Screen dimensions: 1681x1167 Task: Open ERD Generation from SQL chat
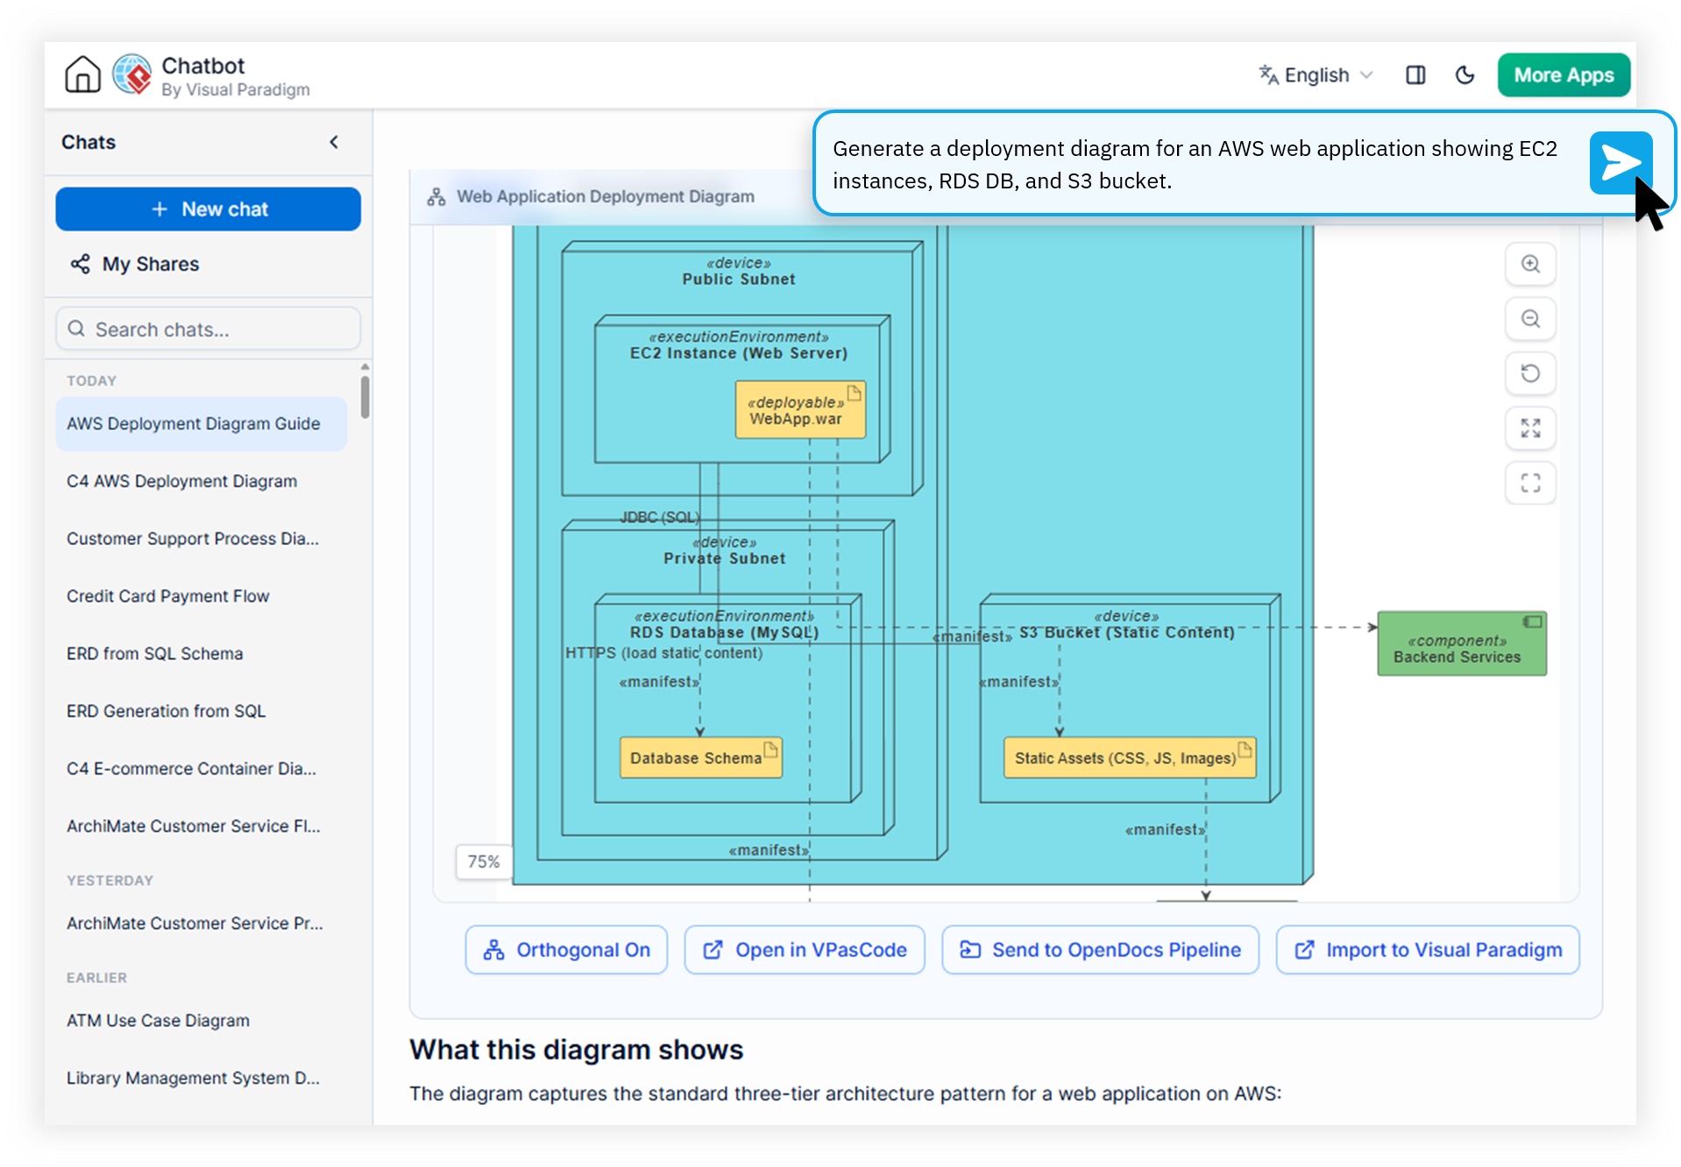click(x=202, y=711)
